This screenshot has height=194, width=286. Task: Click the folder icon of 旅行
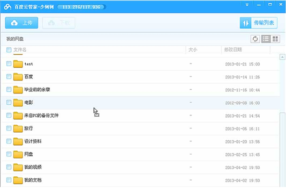click(x=18, y=128)
